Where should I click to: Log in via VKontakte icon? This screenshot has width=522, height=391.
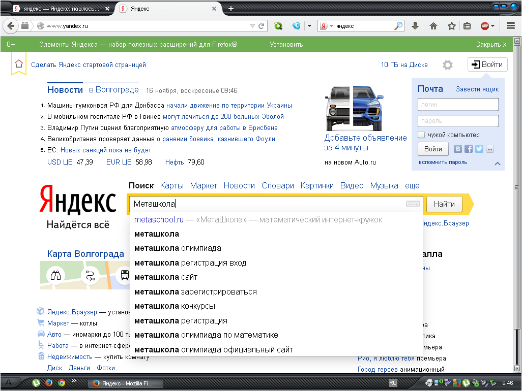[x=458, y=149]
